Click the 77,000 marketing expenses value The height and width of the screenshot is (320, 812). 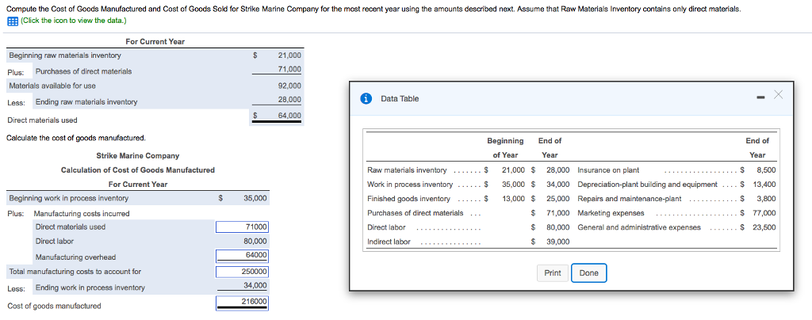click(764, 213)
